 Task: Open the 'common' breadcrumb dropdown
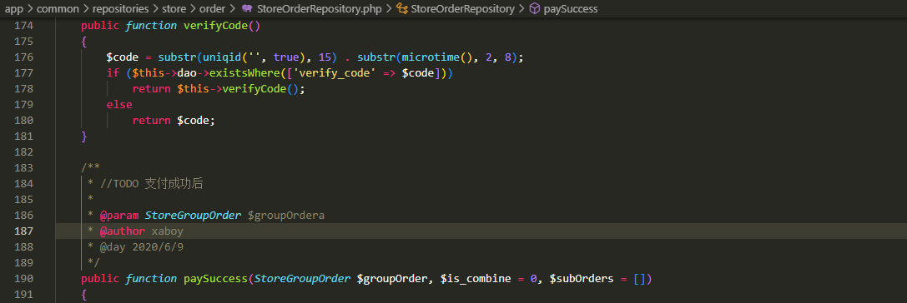tap(58, 8)
